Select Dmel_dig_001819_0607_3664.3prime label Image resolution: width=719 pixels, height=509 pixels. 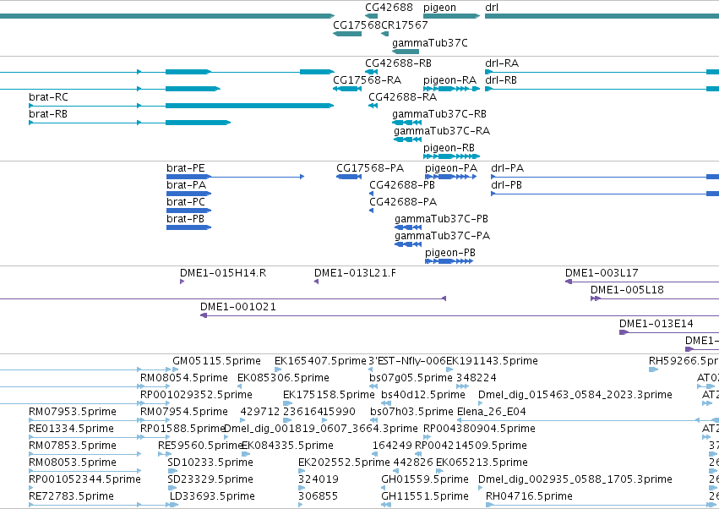pyautogui.click(x=321, y=430)
